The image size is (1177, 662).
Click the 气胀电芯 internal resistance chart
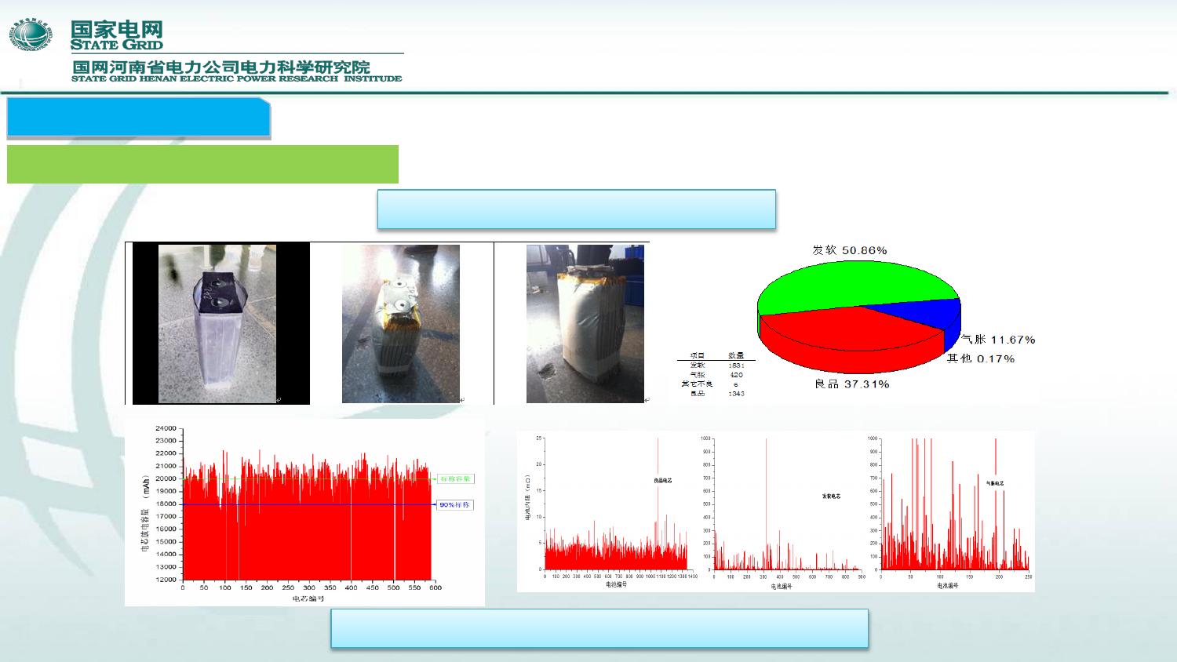pos(955,504)
